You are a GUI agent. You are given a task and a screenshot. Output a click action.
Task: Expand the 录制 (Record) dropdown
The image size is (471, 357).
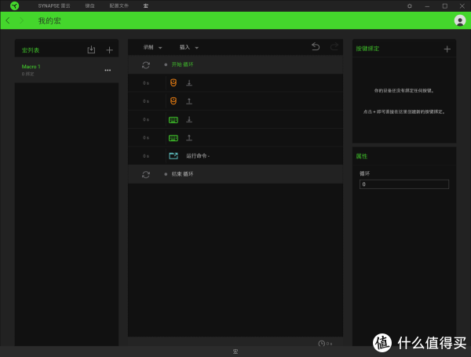pos(151,47)
